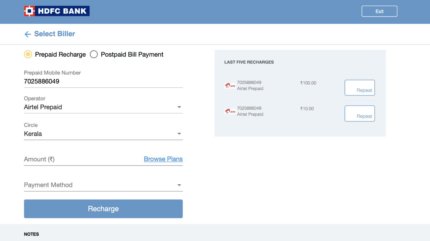Click the blue Recharge button
Screen dimensions: 430x241
pyautogui.click(x=103, y=209)
